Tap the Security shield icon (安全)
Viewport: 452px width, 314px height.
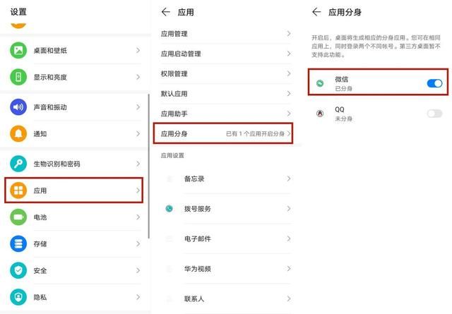tap(18, 270)
